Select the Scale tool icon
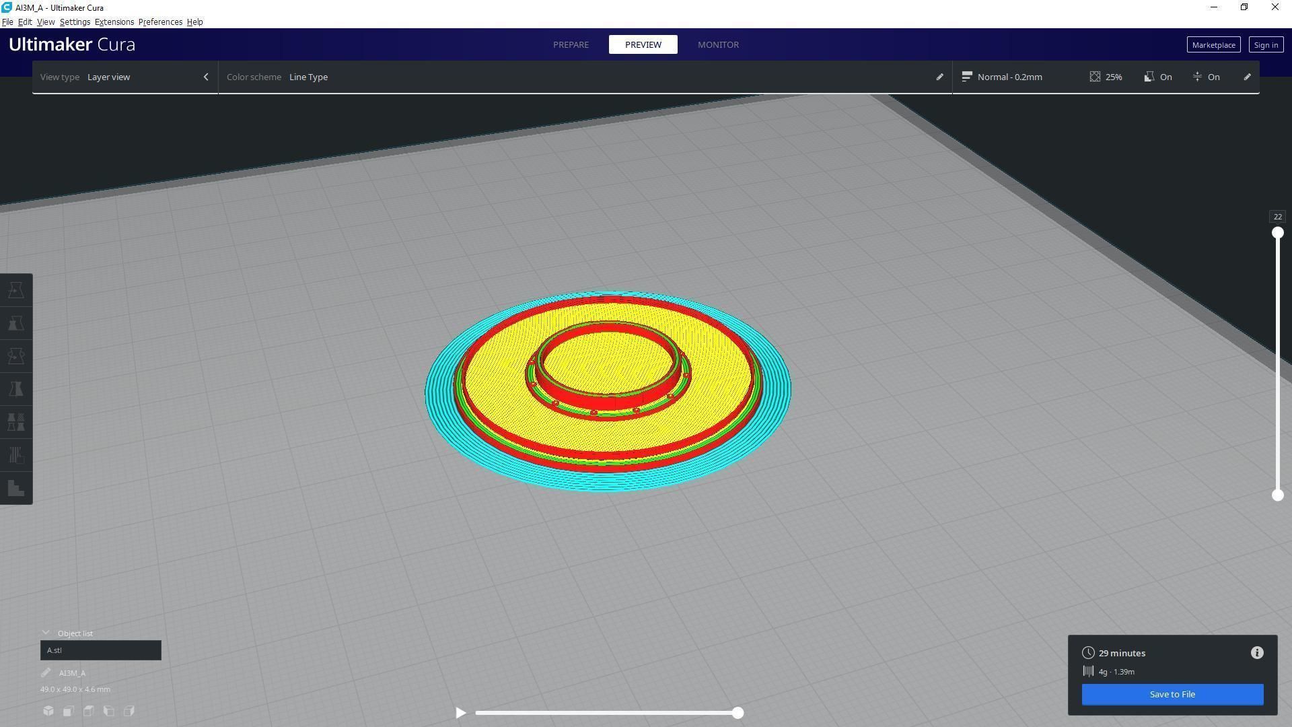This screenshot has width=1292, height=727. pos(16,323)
